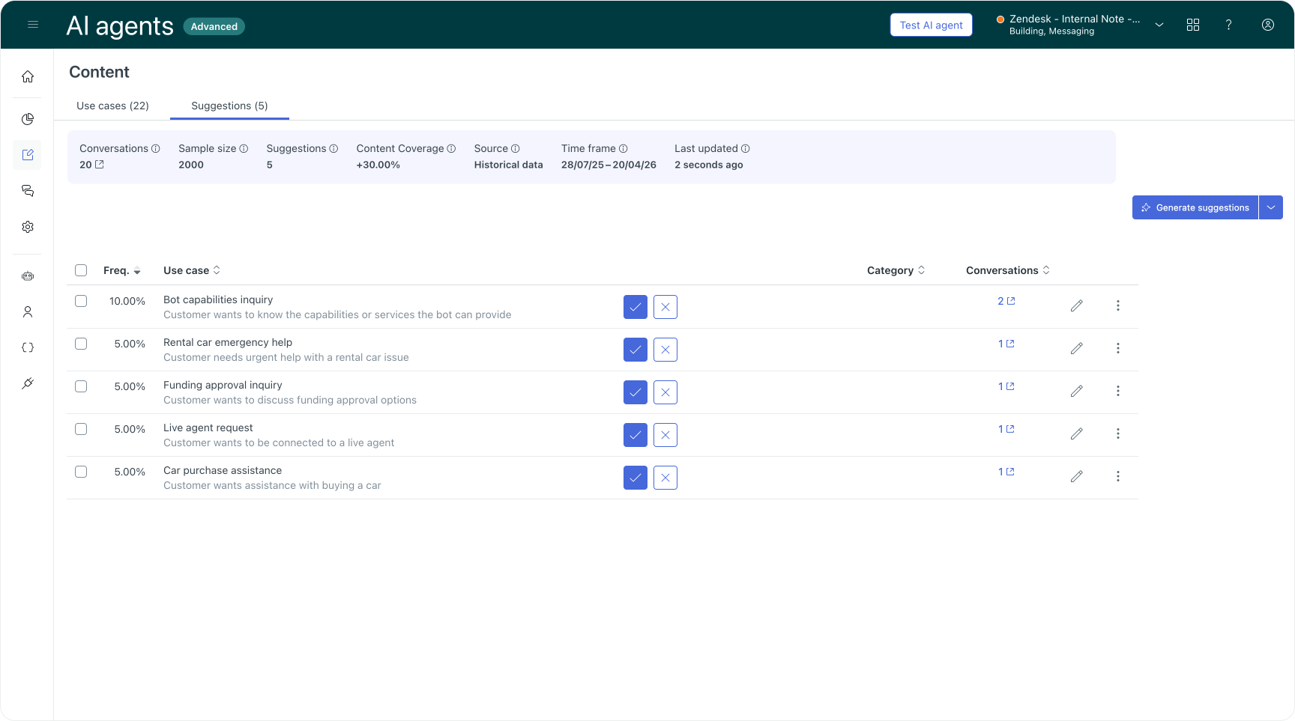The image size is (1295, 721).
Task: Reject the Rental car emergency help suggestion
Action: (x=665, y=350)
